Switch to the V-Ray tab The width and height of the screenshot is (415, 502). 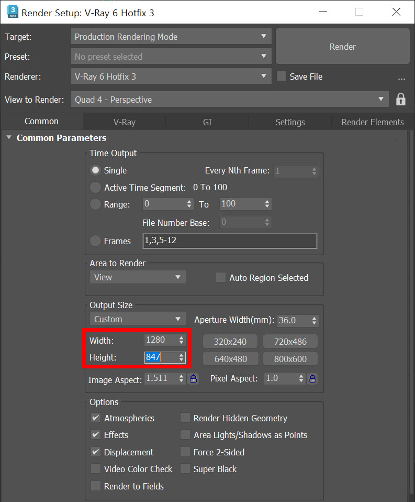click(125, 122)
